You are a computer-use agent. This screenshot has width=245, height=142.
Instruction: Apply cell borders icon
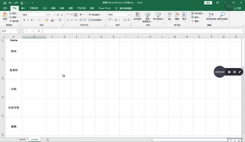coord(39,20)
